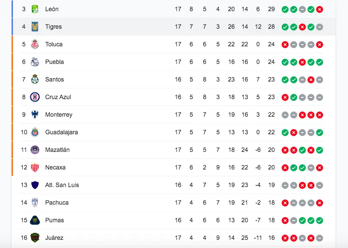Click the Guadalajara crest icon
348x248 pixels.
point(35,132)
